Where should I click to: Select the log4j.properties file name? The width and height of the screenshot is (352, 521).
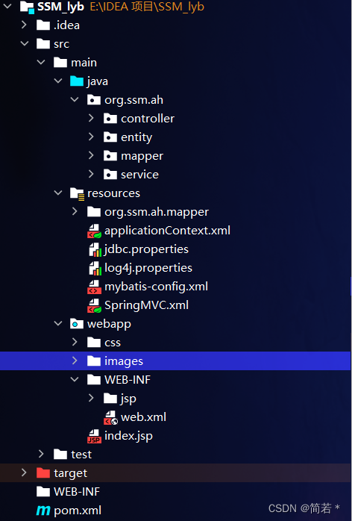(148, 268)
